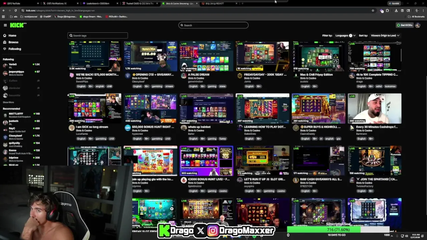Open A FALSE DREAM stream thumbnail
This screenshot has width=427, height=240.
pyautogui.click(x=206, y=56)
